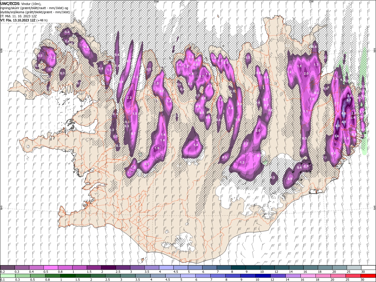Image resolution: width=376 pixels, height=282 pixels.
Task: Pick the bright red rain swatch labeled 30
Action: pyautogui.click(x=368, y=276)
